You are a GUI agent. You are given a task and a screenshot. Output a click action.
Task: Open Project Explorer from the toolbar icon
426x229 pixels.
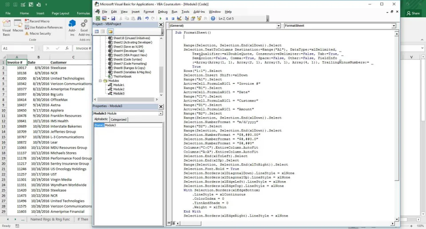pos(187,19)
